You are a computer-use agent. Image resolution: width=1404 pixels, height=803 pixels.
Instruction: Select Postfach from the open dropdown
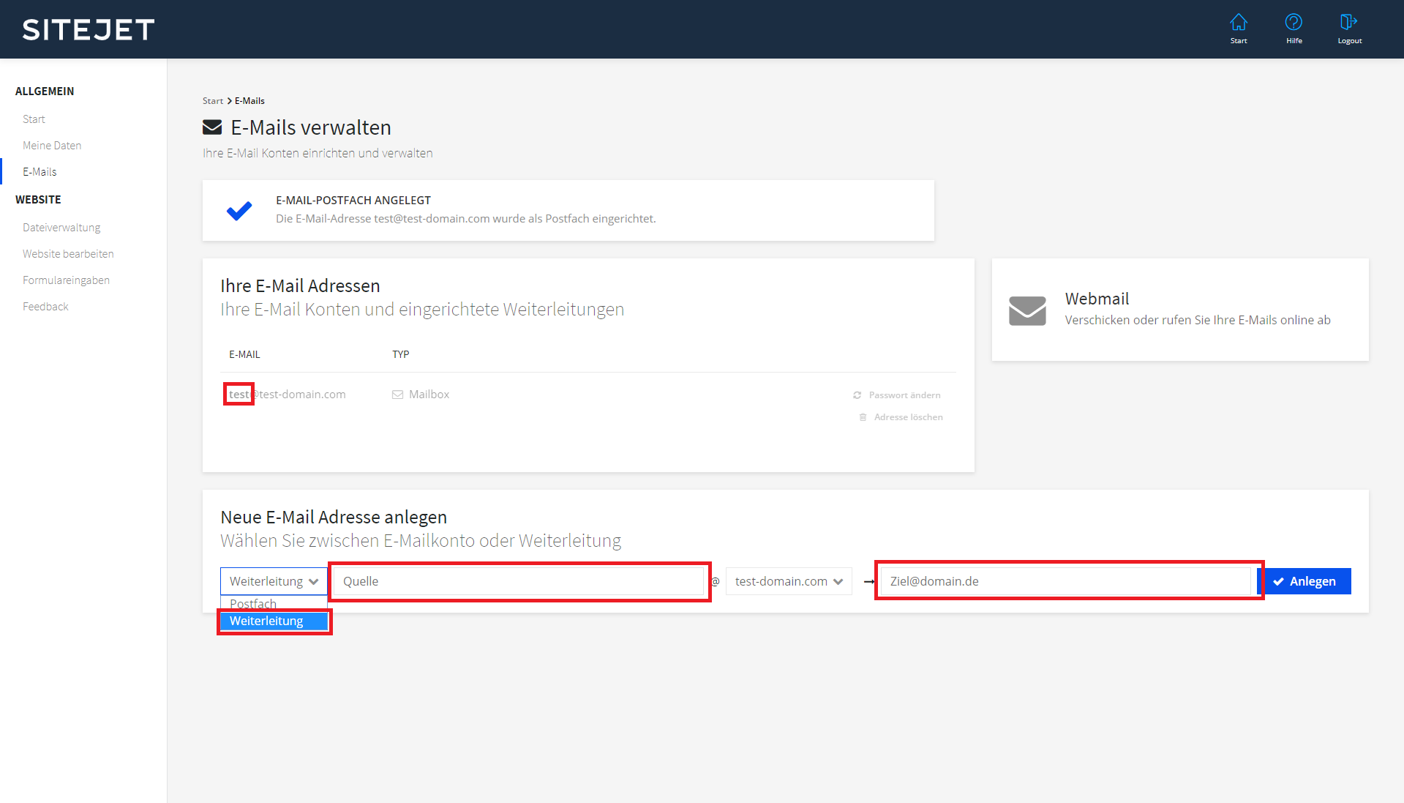[x=252, y=603]
